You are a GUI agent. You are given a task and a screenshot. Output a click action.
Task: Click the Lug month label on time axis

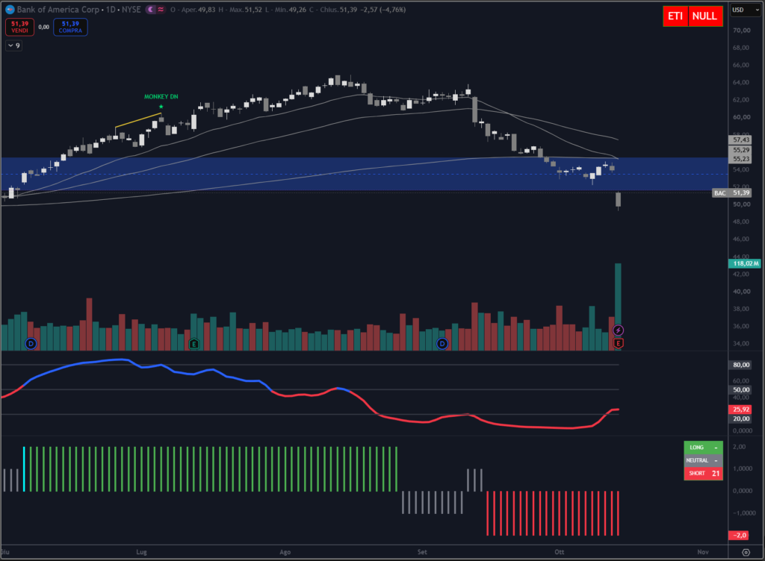(141, 552)
